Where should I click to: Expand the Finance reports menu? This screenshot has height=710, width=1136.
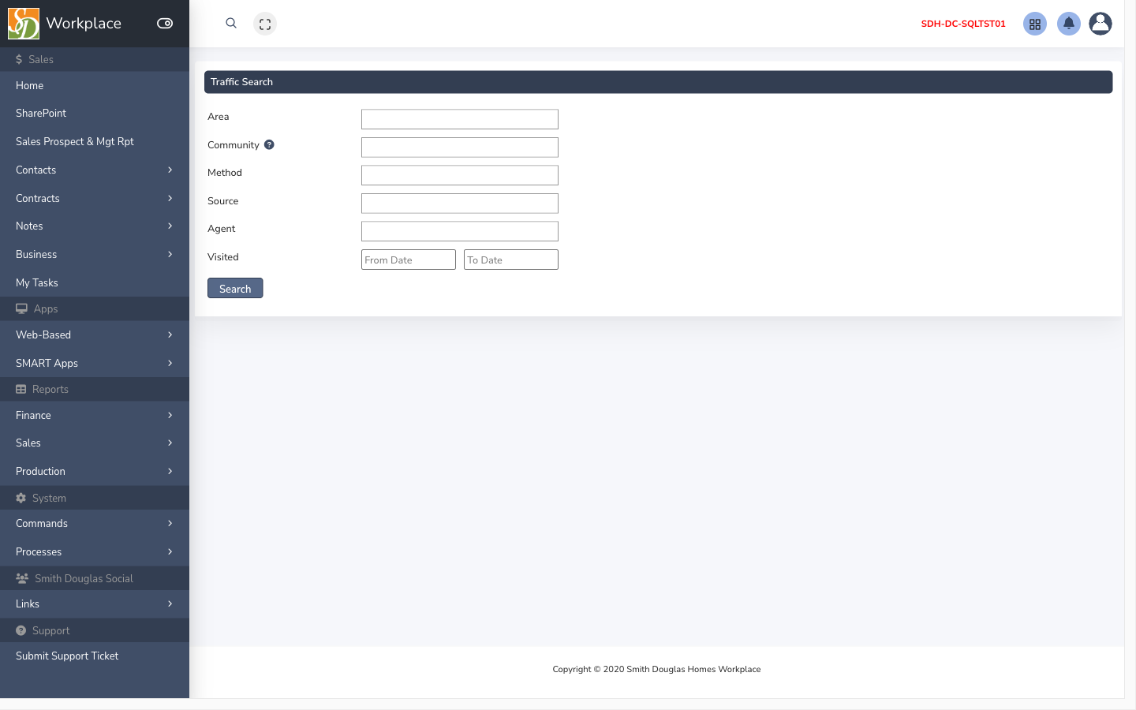(x=95, y=415)
